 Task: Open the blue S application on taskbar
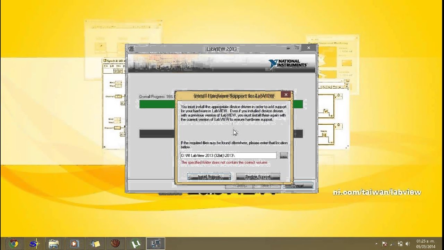pyautogui.click(x=34, y=243)
